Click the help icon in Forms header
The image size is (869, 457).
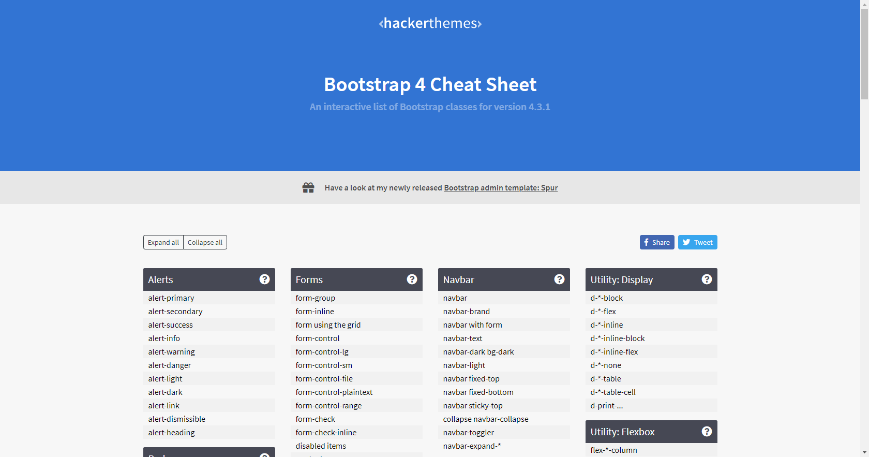[412, 279]
